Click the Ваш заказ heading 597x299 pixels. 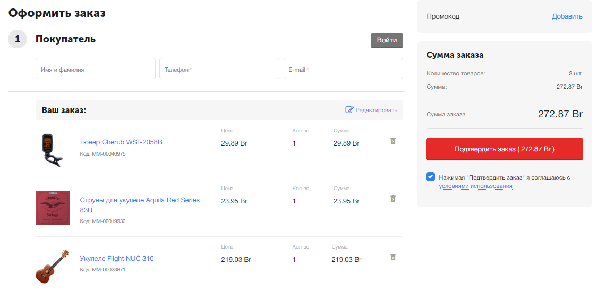(x=64, y=110)
